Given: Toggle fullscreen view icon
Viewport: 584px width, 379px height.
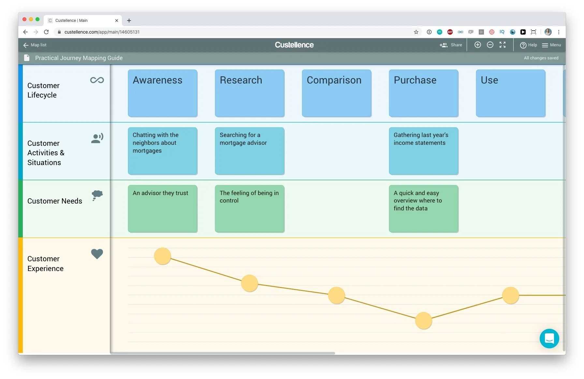Looking at the screenshot, I should tap(503, 45).
